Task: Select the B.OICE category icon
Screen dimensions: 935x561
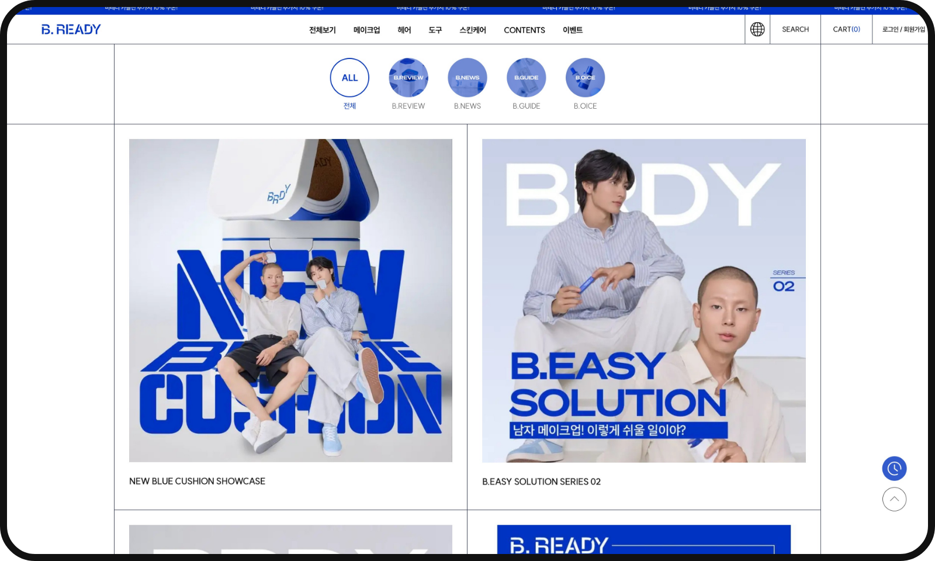Action: pyautogui.click(x=585, y=77)
